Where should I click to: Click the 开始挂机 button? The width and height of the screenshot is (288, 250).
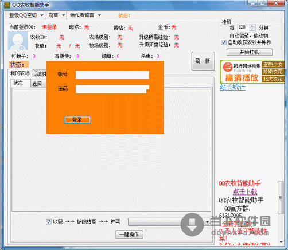(x=250, y=52)
